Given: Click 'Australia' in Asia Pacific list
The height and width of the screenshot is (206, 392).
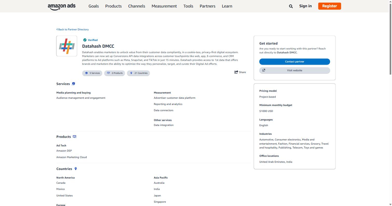Looking at the screenshot, I should pos(159,183).
